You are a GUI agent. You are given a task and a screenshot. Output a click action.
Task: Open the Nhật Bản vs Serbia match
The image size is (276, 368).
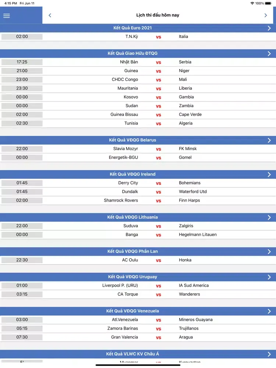coord(158,62)
